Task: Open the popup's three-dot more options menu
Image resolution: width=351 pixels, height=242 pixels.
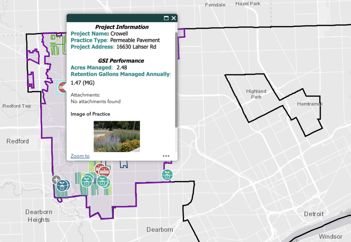Action: tap(166, 156)
